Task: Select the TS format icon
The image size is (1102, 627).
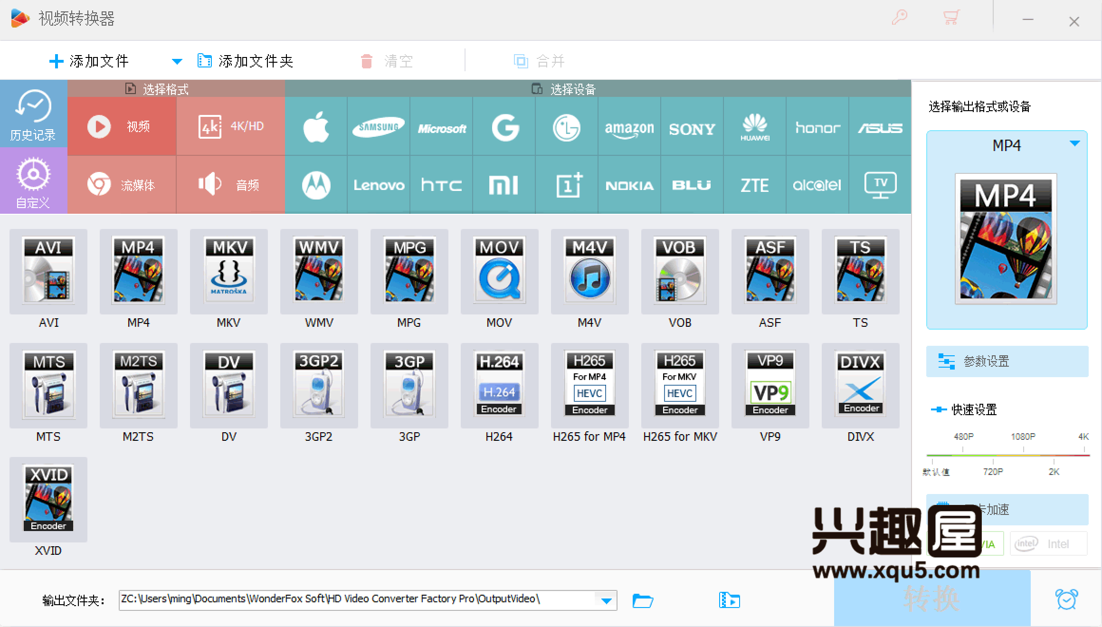Action: pyautogui.click(x=861, y=271)
